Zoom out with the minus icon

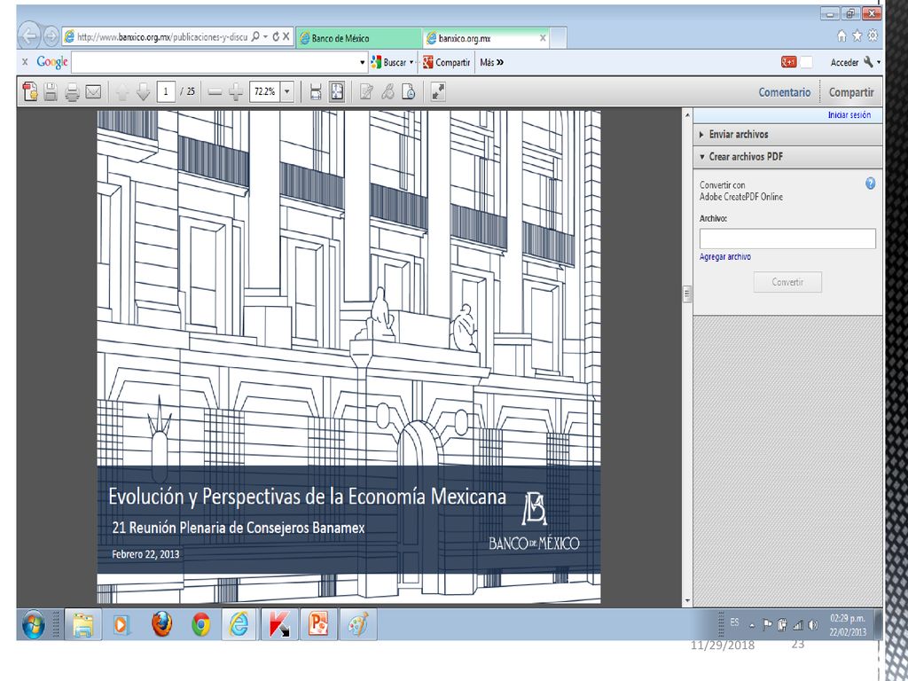[x=215, y=91]
